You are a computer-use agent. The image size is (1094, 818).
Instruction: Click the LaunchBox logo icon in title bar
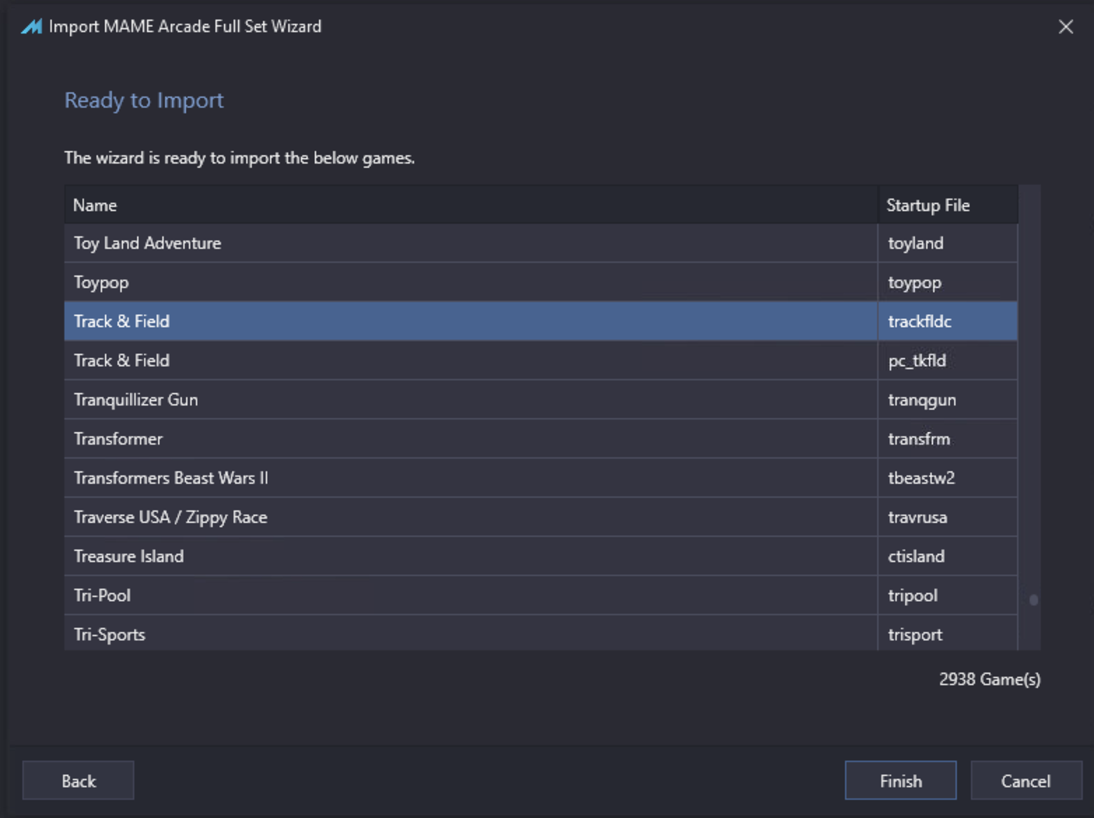[x=31, y=27]
